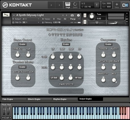Click the MIX knob
This screenshot has width=130, height=120.
114,80
